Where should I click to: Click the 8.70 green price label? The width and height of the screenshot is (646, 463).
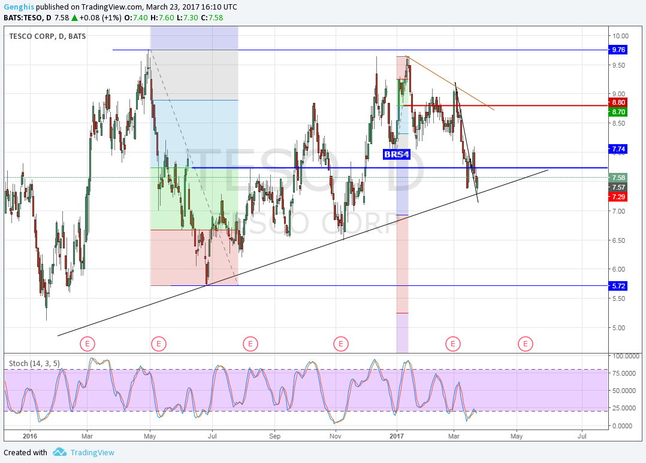pyautogui.click(x=618, y=112)
